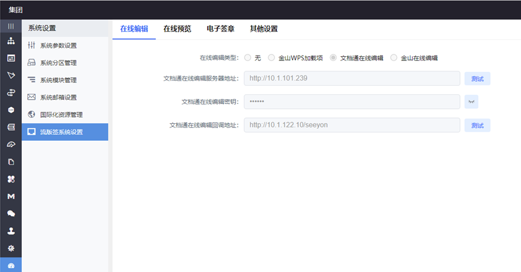521x272 pixels.
Task: Open 系统参数设置 in the settings menu
Action: point(58,45)
